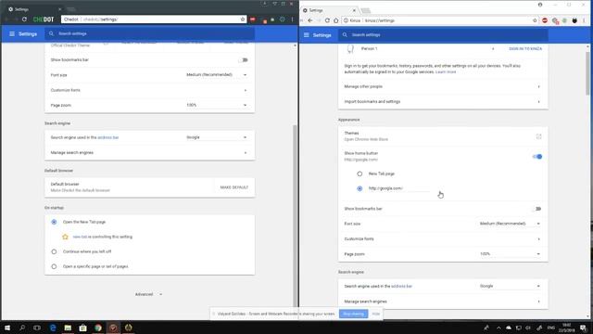Viewport: 593px width, 334px height.
Task: Switch to the Settings tab in Chedot
Action: 34,9
